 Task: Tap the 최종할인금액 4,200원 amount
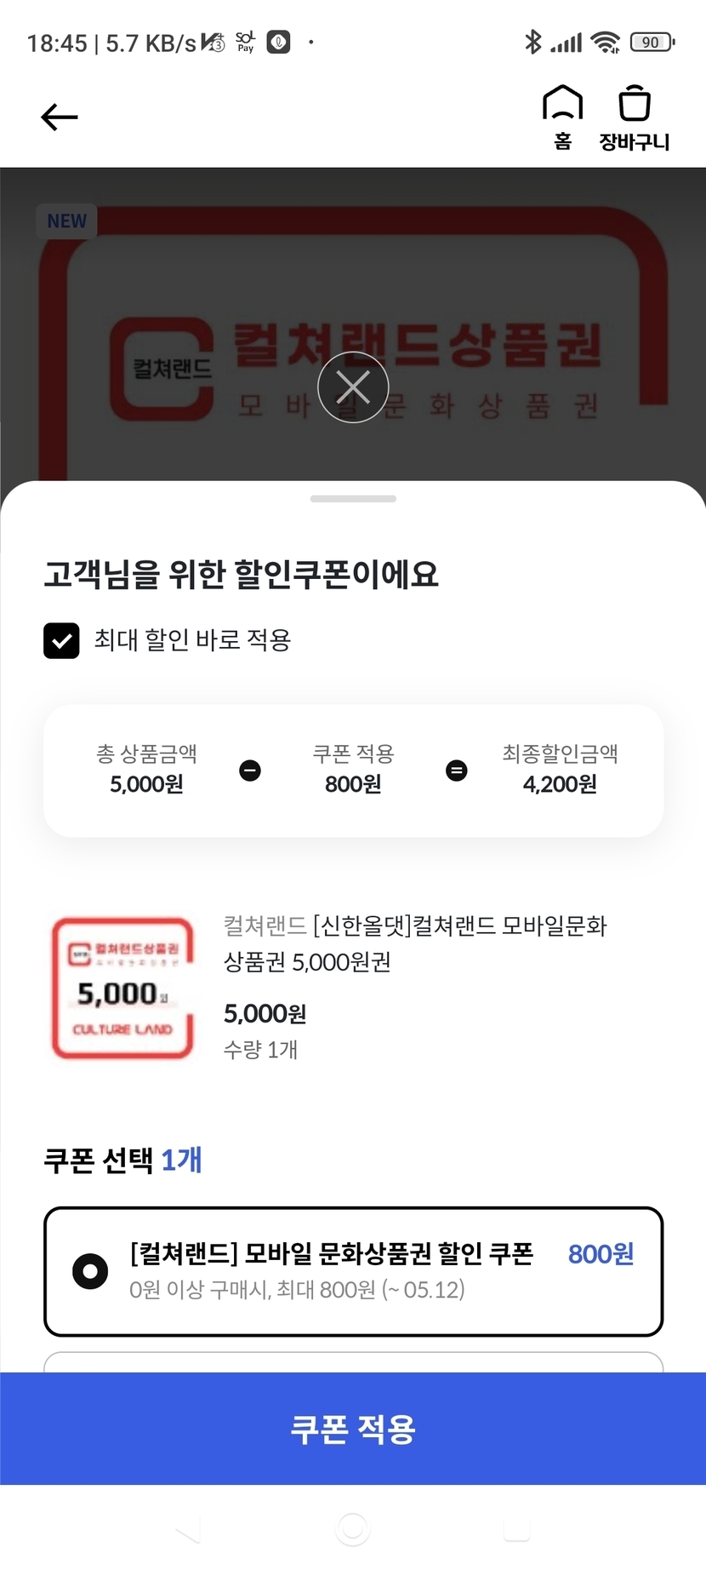tap(560, 784)
